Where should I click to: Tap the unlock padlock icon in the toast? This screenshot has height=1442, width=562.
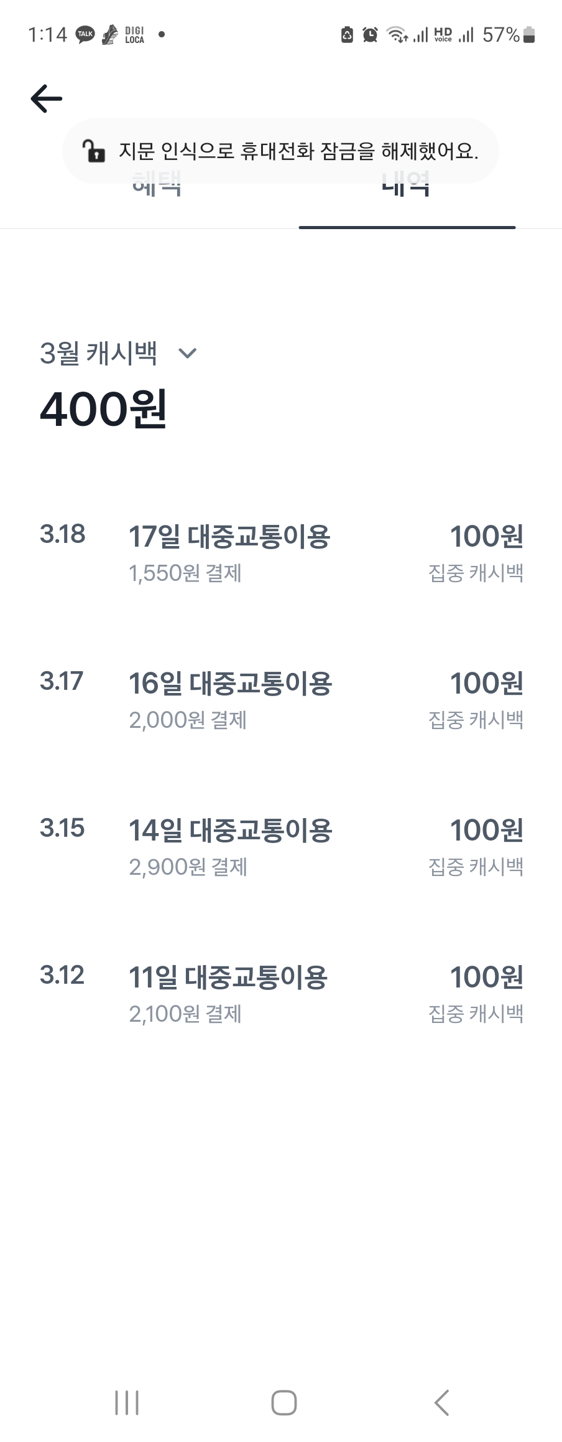coord(94,151)
